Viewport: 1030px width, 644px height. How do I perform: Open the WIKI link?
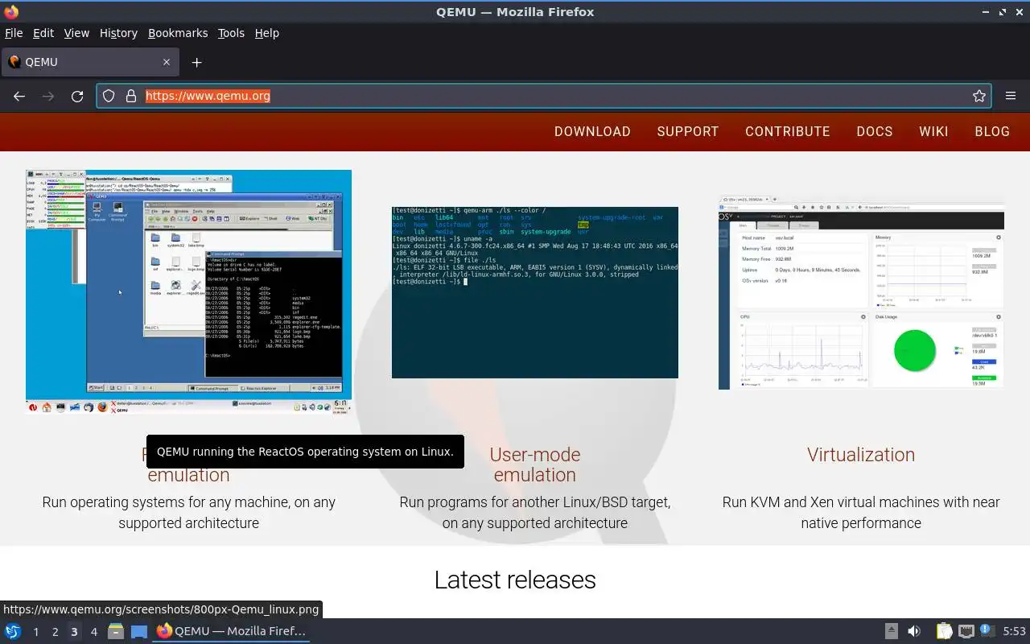tap(933, 131)
